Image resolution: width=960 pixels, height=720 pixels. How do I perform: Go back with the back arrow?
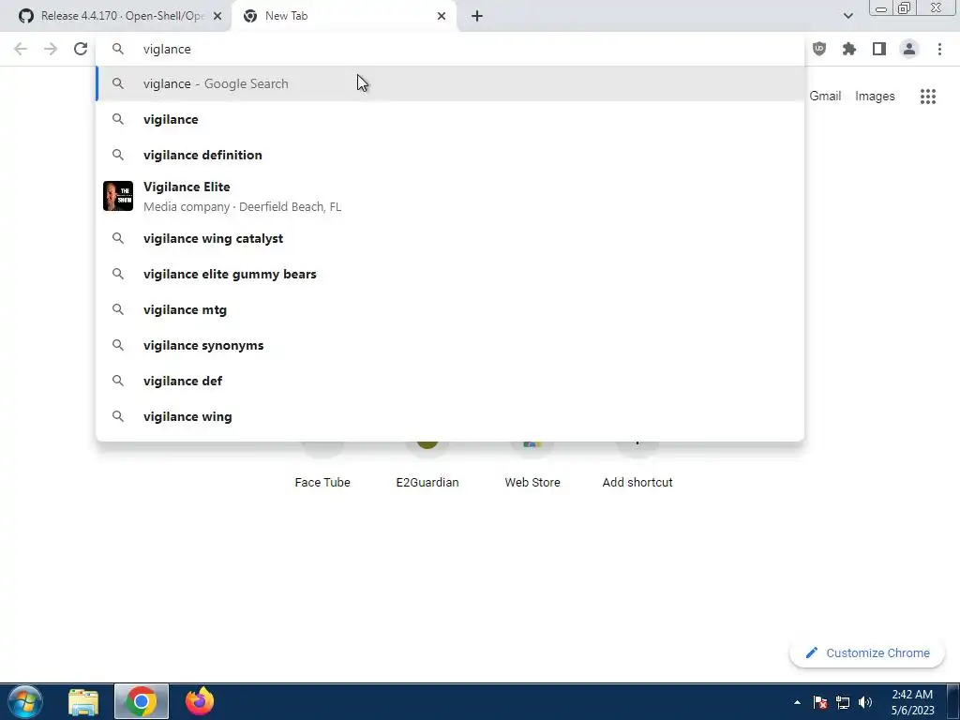21,49
